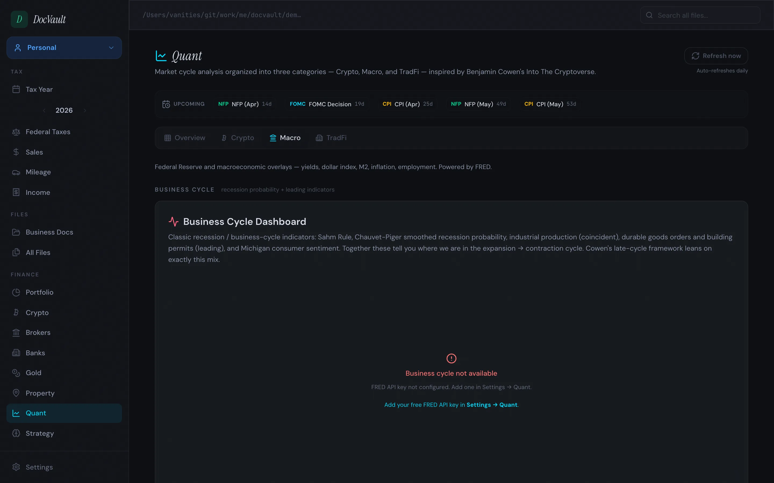Click the Brokers bank icon
Viewport: 774px width, 483px height.
(16, 332)
